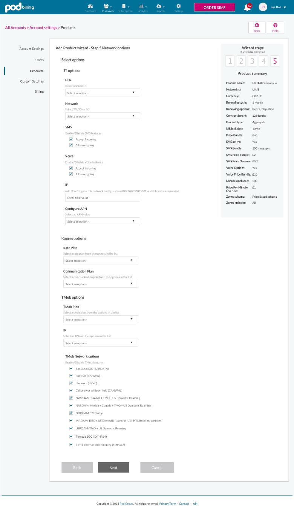
Task: Go to the Billing section in sidebar
Action: (x=39, y=91)
